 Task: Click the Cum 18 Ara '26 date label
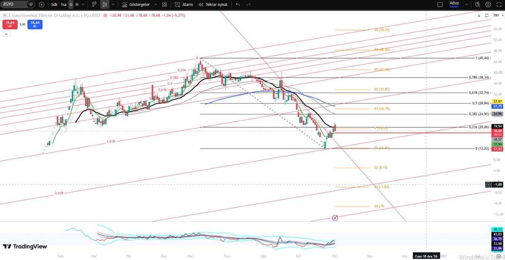tap(426, 255)
